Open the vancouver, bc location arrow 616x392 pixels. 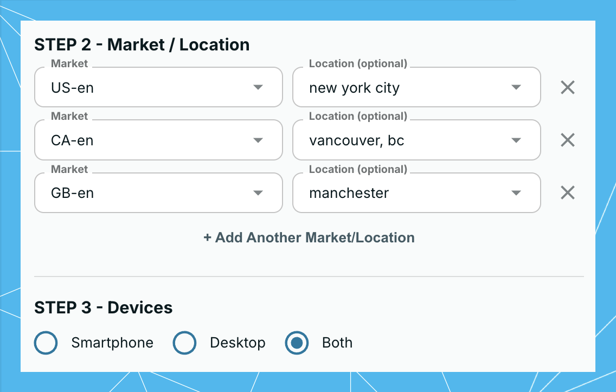pyautogui.click(x=516, y=140)
